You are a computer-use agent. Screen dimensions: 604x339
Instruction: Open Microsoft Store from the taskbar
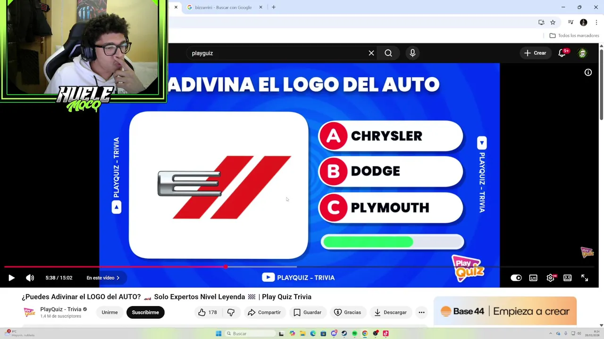pyautogui.click(x=323, y=333)
